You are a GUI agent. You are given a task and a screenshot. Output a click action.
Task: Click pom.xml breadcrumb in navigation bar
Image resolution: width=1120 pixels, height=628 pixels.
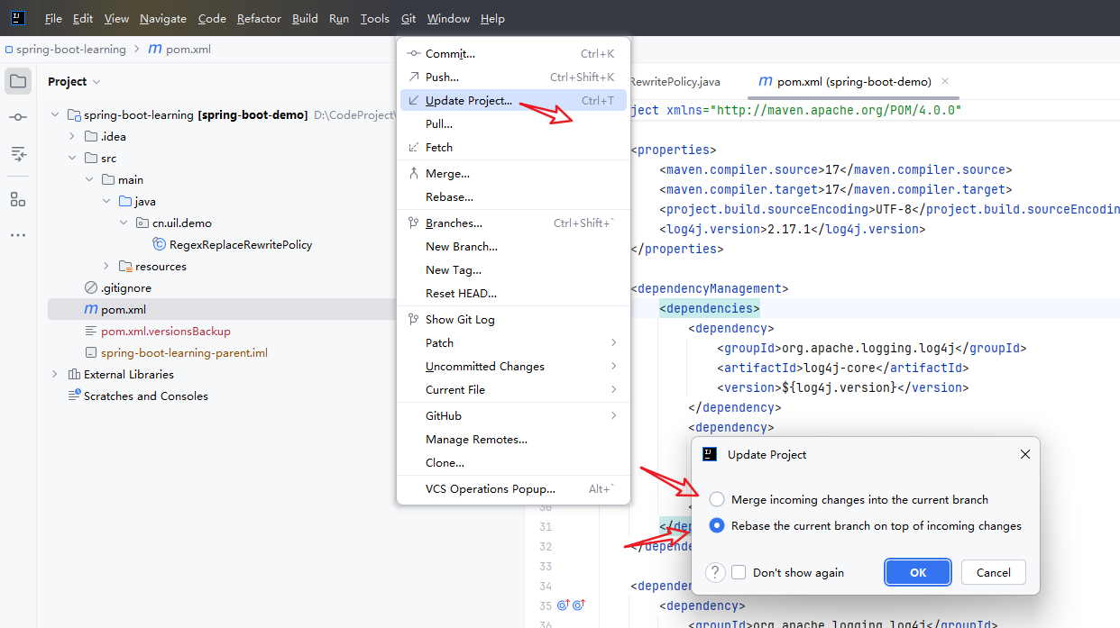pyautogui.click(x=179, y=50)
